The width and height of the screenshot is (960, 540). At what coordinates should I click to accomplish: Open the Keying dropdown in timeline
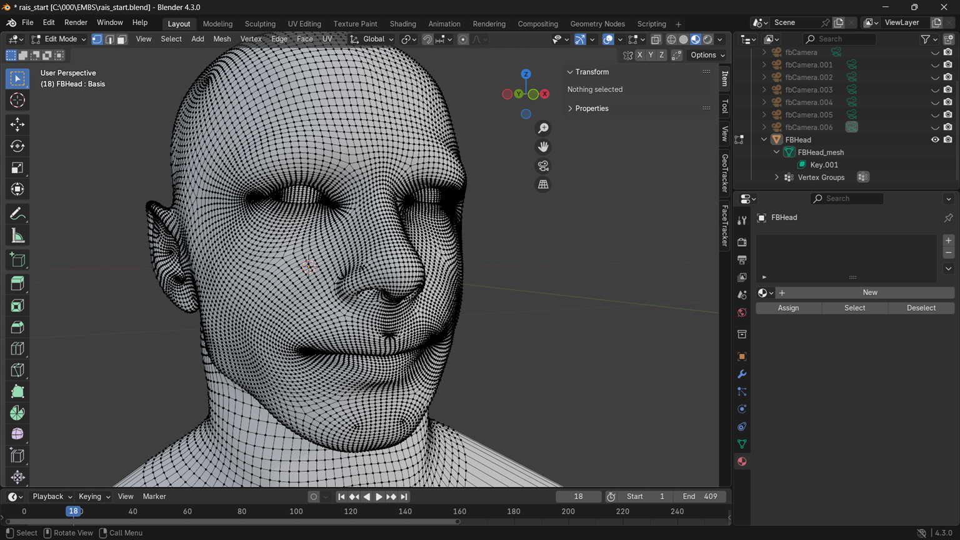pos(94,497)
